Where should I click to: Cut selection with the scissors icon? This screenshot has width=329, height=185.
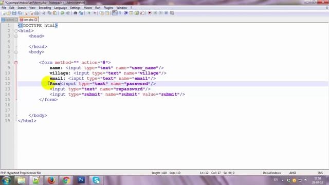pyautogui.click(x=44, y=13)
